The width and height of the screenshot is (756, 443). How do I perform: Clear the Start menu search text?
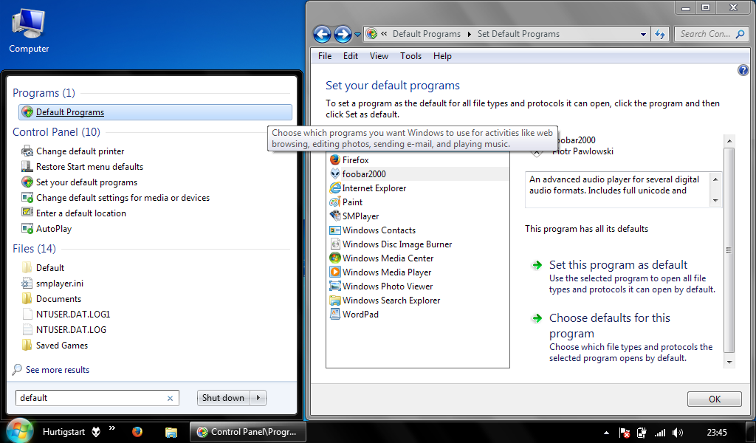(x=170, y=398)
